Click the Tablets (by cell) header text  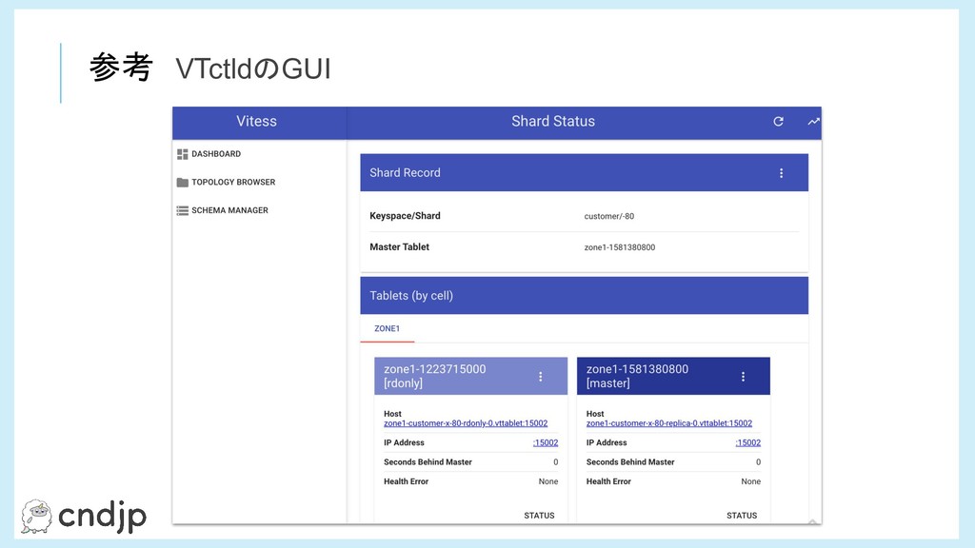[x=411, y=296]
